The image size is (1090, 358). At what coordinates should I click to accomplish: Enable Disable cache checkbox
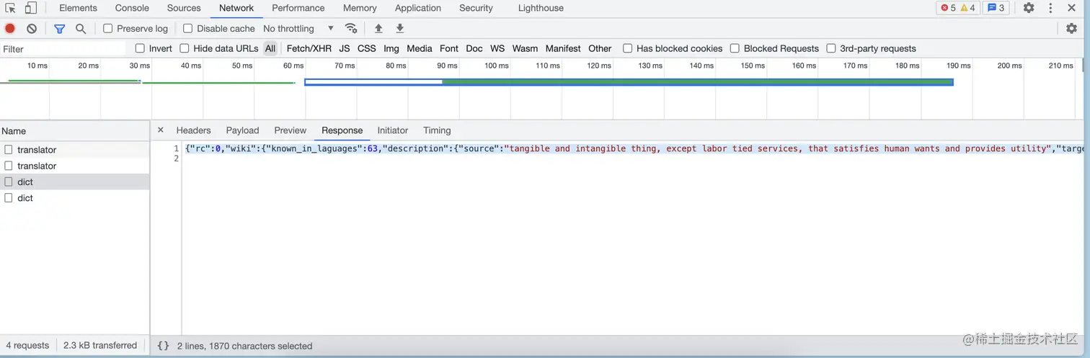[188, 28]
